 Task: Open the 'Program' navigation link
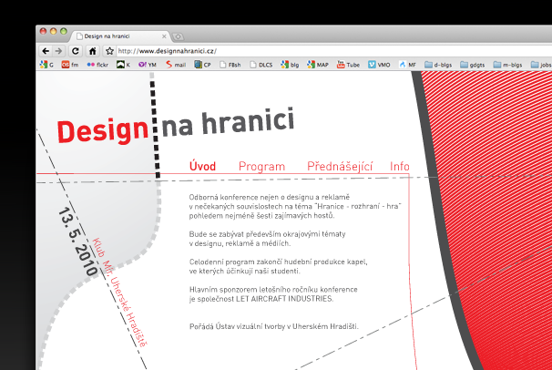tap(261, 167)
